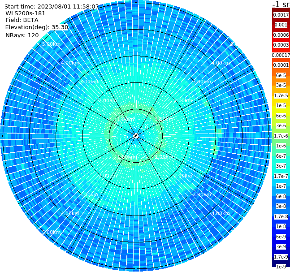
Task: Click the 5.00km range label in the southwest quadrant
Action: point(51,232)
